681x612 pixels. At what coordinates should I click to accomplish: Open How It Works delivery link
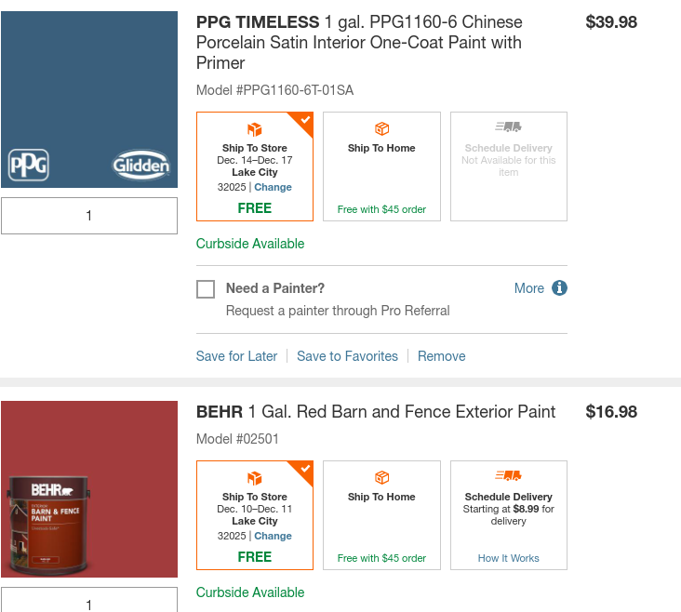(508, 558)
